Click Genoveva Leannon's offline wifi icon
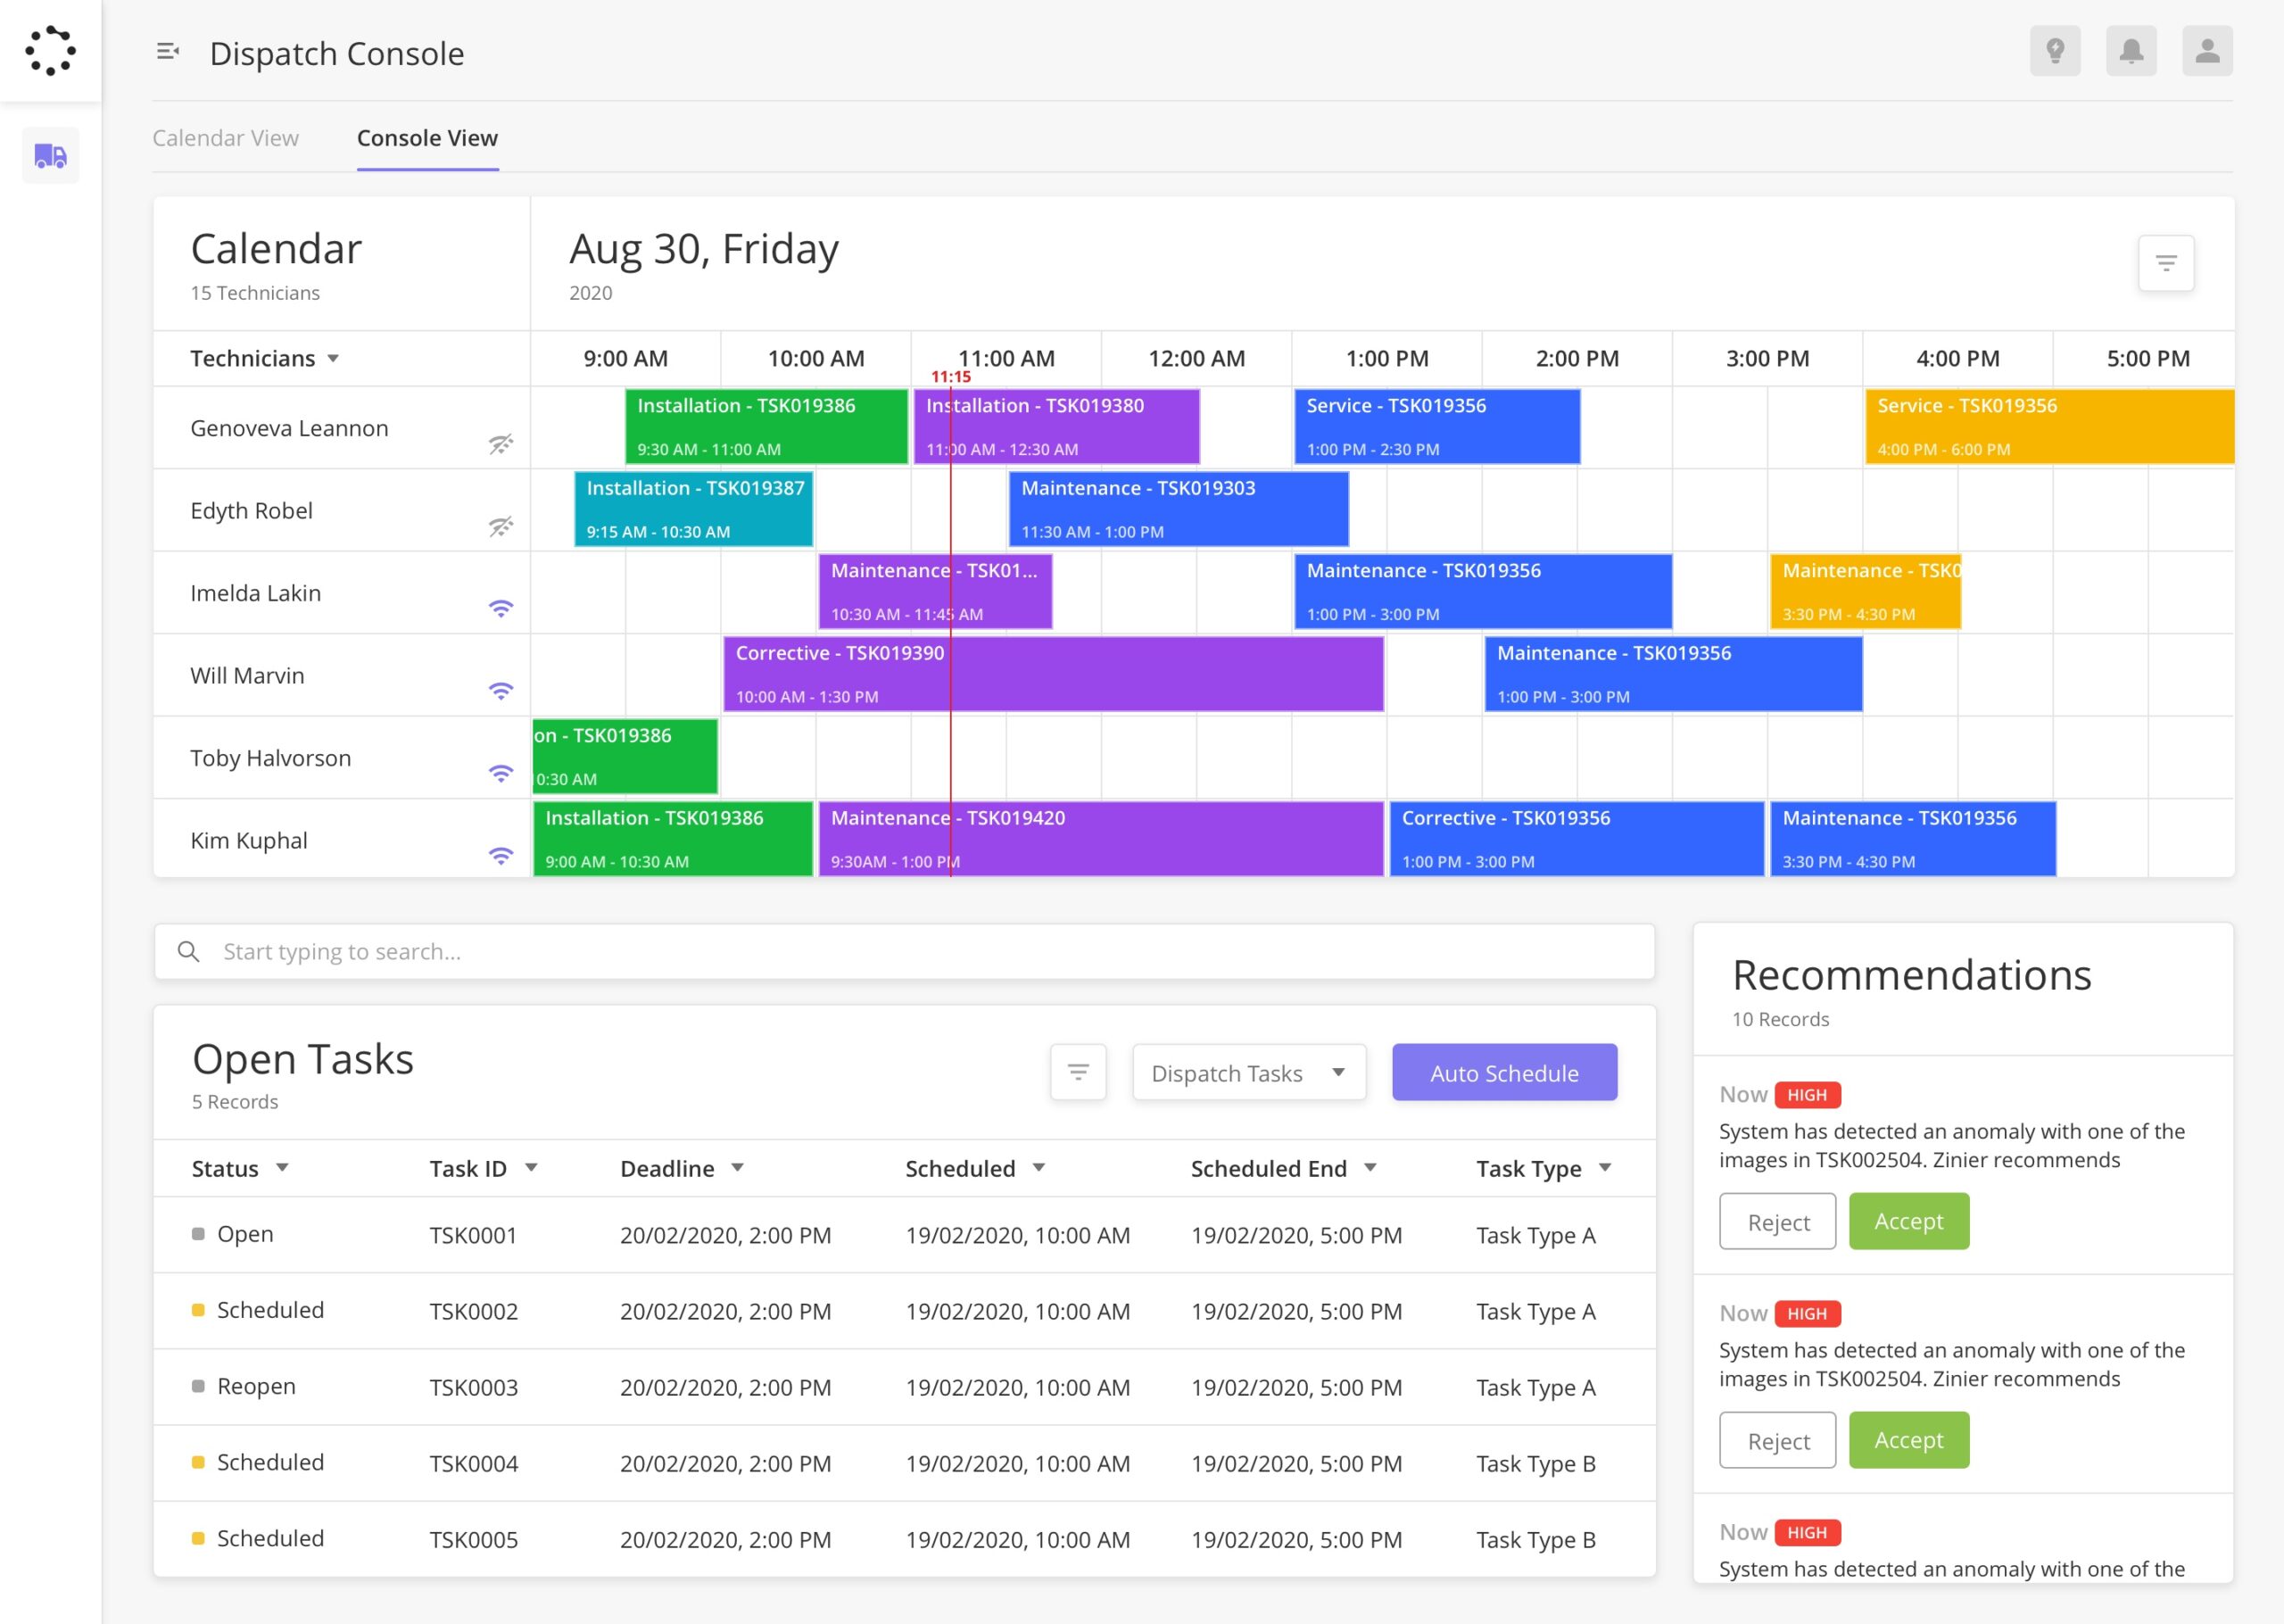This screenshot has height=1624, width=2284. pos(501,444)
